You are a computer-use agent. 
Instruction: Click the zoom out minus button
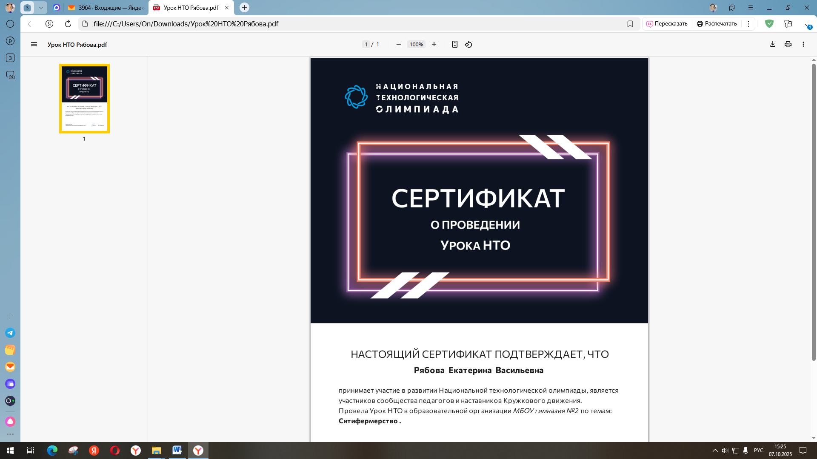tap(398, 44)
